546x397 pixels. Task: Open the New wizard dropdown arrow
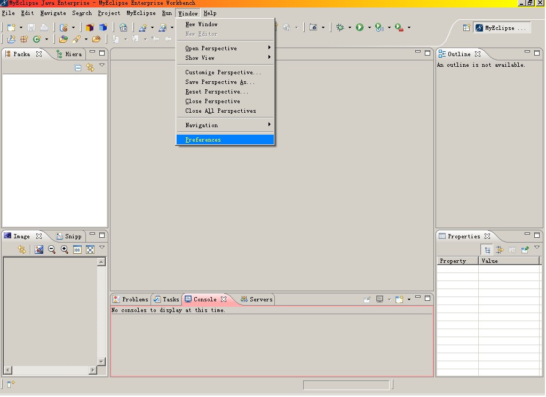[x=21, y=27]
